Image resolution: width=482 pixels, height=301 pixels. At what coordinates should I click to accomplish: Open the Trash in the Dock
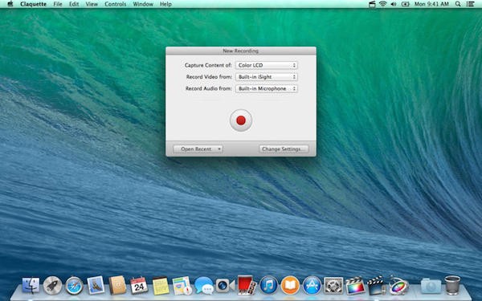tap(452, 285)
